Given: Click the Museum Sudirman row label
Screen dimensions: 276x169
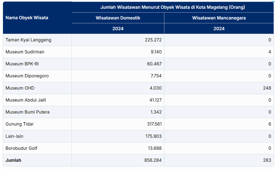Looking at the screenshot, I should (25, 52).
